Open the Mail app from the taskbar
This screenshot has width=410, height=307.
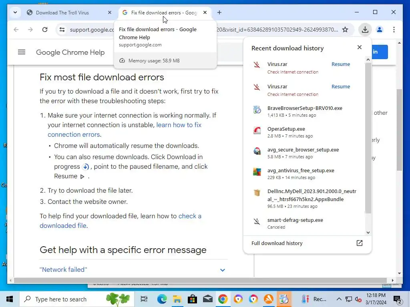[208, 299]
